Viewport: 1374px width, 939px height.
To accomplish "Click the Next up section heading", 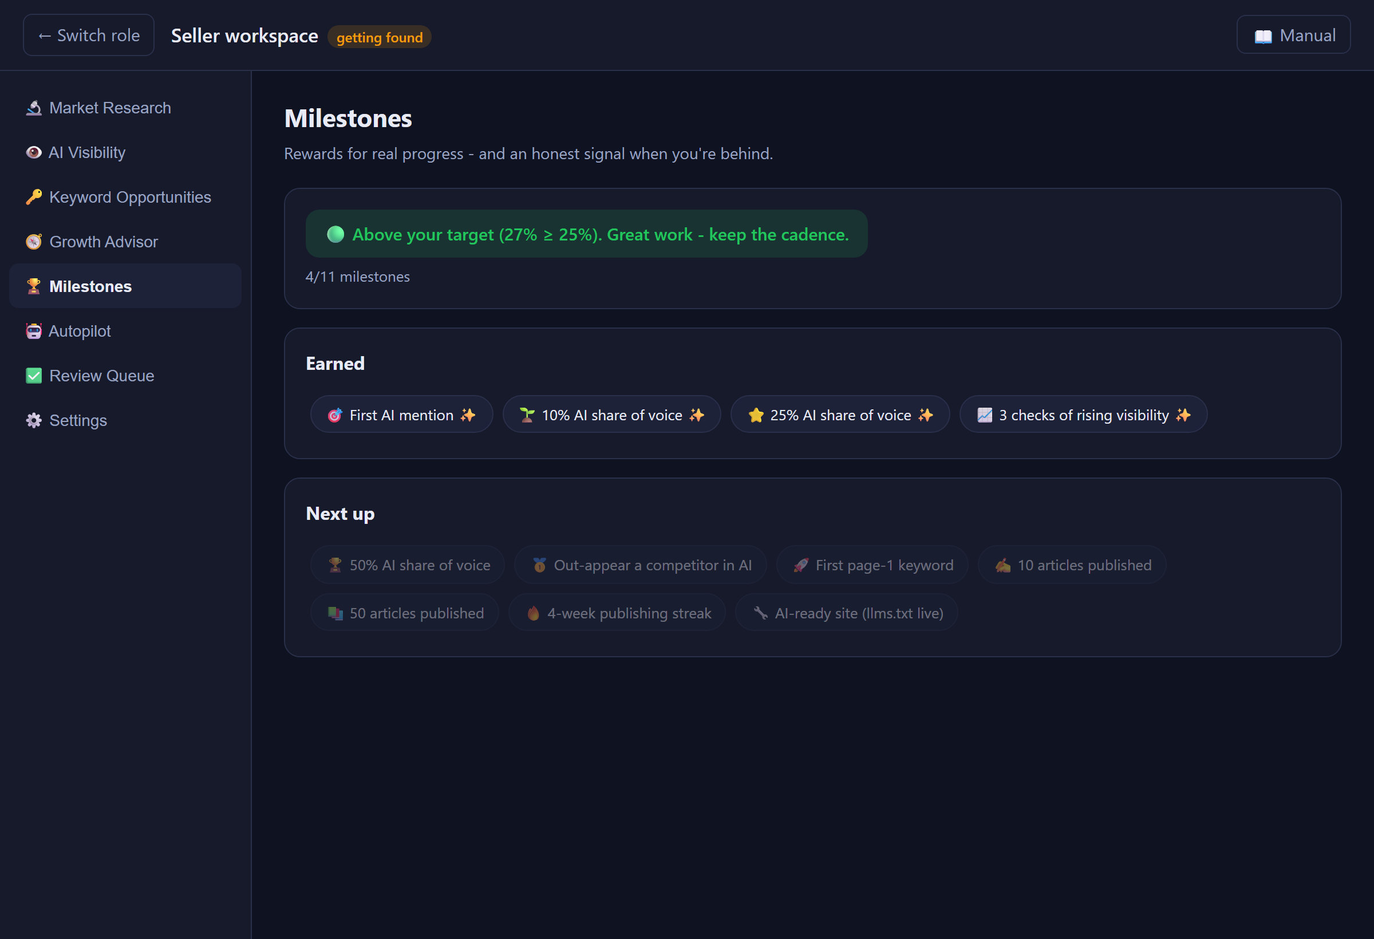I will [340, 514].
